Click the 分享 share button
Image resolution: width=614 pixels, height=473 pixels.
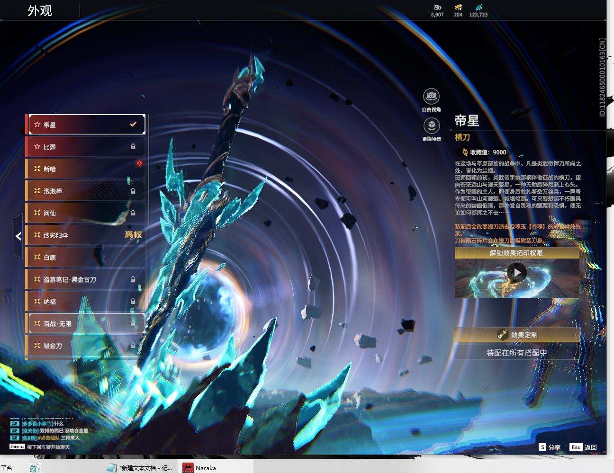tap(550, 447)
